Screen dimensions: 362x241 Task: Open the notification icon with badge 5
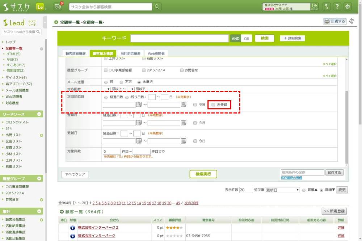pos(58,7)
